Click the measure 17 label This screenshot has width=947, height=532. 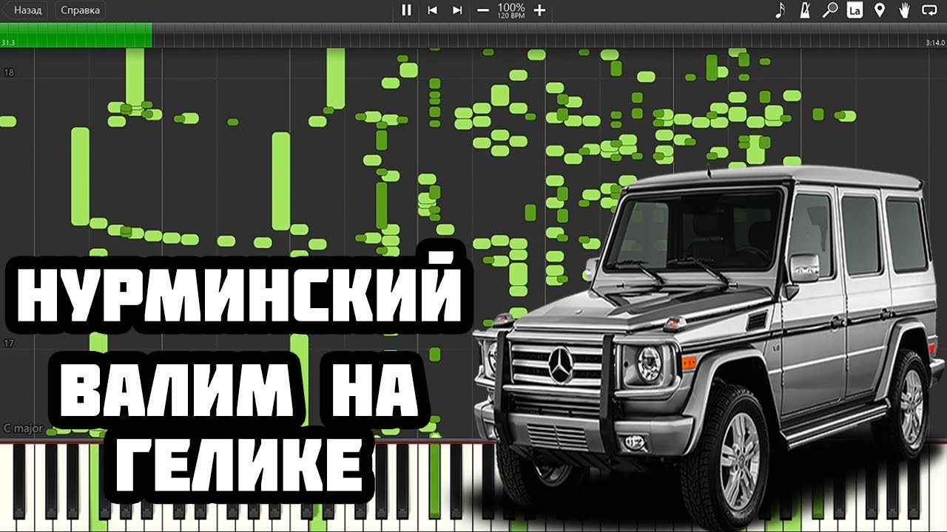click(x=9, y=344)
